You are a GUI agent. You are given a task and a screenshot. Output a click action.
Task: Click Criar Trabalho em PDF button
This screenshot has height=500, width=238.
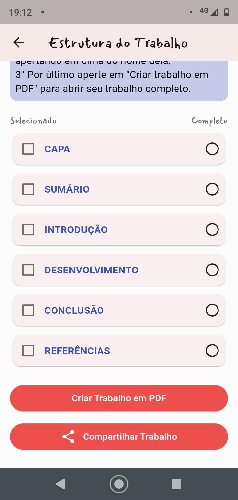119,398
